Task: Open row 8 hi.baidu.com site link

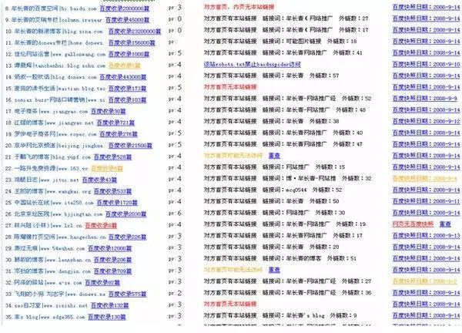Action: pyautogui.click(x=54, y=8)
